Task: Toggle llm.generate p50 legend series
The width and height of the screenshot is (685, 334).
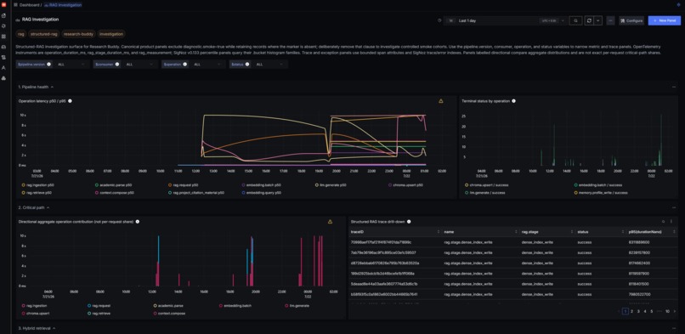Action: click(x=331, y=184)
